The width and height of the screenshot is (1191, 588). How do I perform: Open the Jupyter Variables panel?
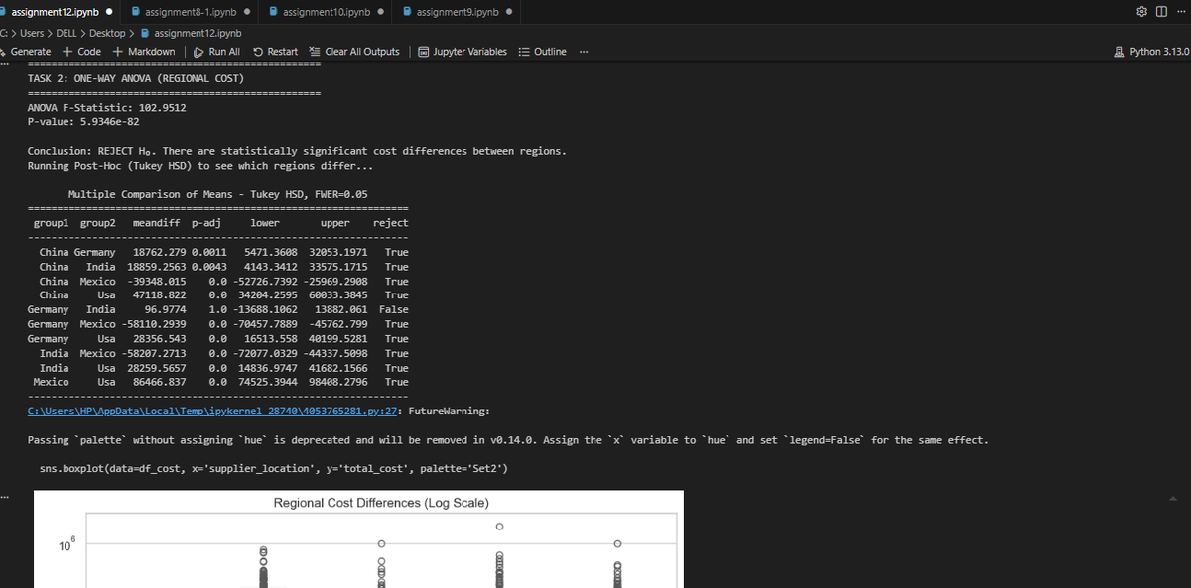463,52
